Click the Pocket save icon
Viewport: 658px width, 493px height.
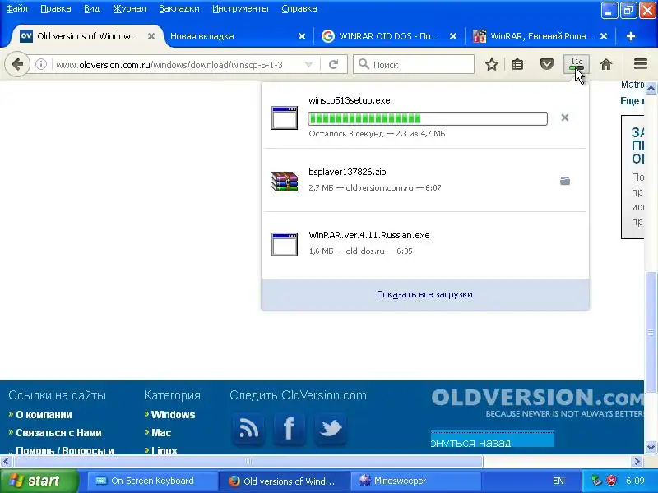(546, 65)
